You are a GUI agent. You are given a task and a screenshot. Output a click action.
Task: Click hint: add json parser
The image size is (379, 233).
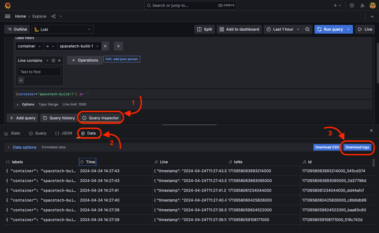[122, 59]
